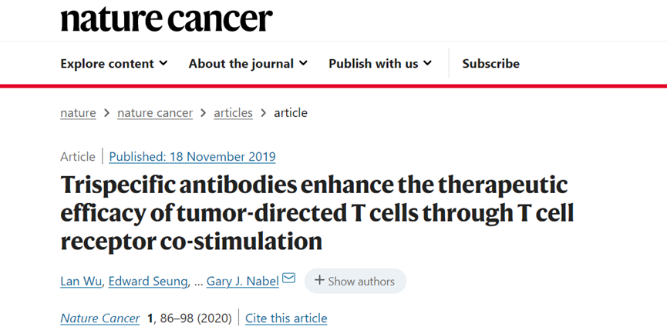667x330 pixels.
Task: Open author Gary J. Nabel's details
Action: coord(243,282)
